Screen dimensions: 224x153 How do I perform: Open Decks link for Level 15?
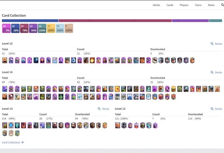(216, 44)
